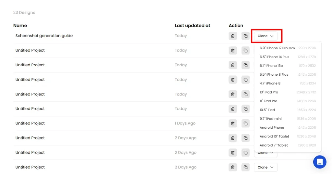Screen dimensions: 332x174
Task: Pick the 4.7" iPhone 8 size
Action: point(288,83)
